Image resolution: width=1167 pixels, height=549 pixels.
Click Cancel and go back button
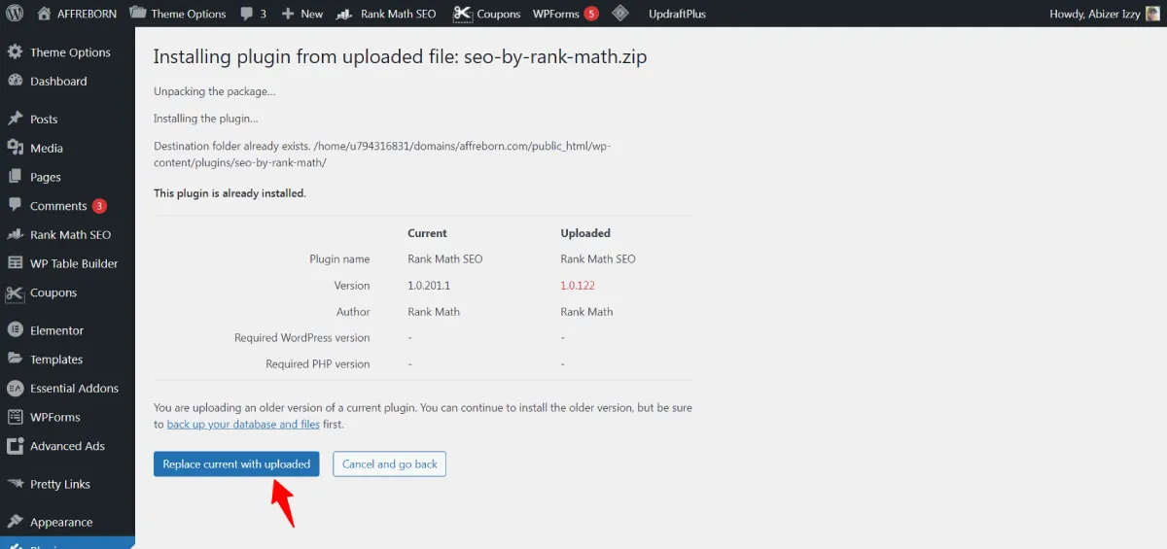pyautogui.click(x=390, y=464)
